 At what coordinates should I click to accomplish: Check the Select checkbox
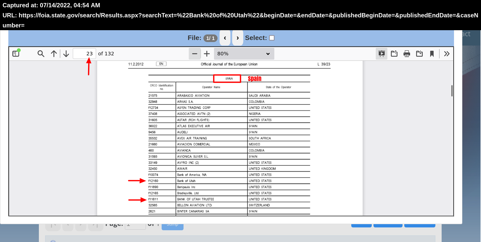pyautogui.click(x=272, y=38)
